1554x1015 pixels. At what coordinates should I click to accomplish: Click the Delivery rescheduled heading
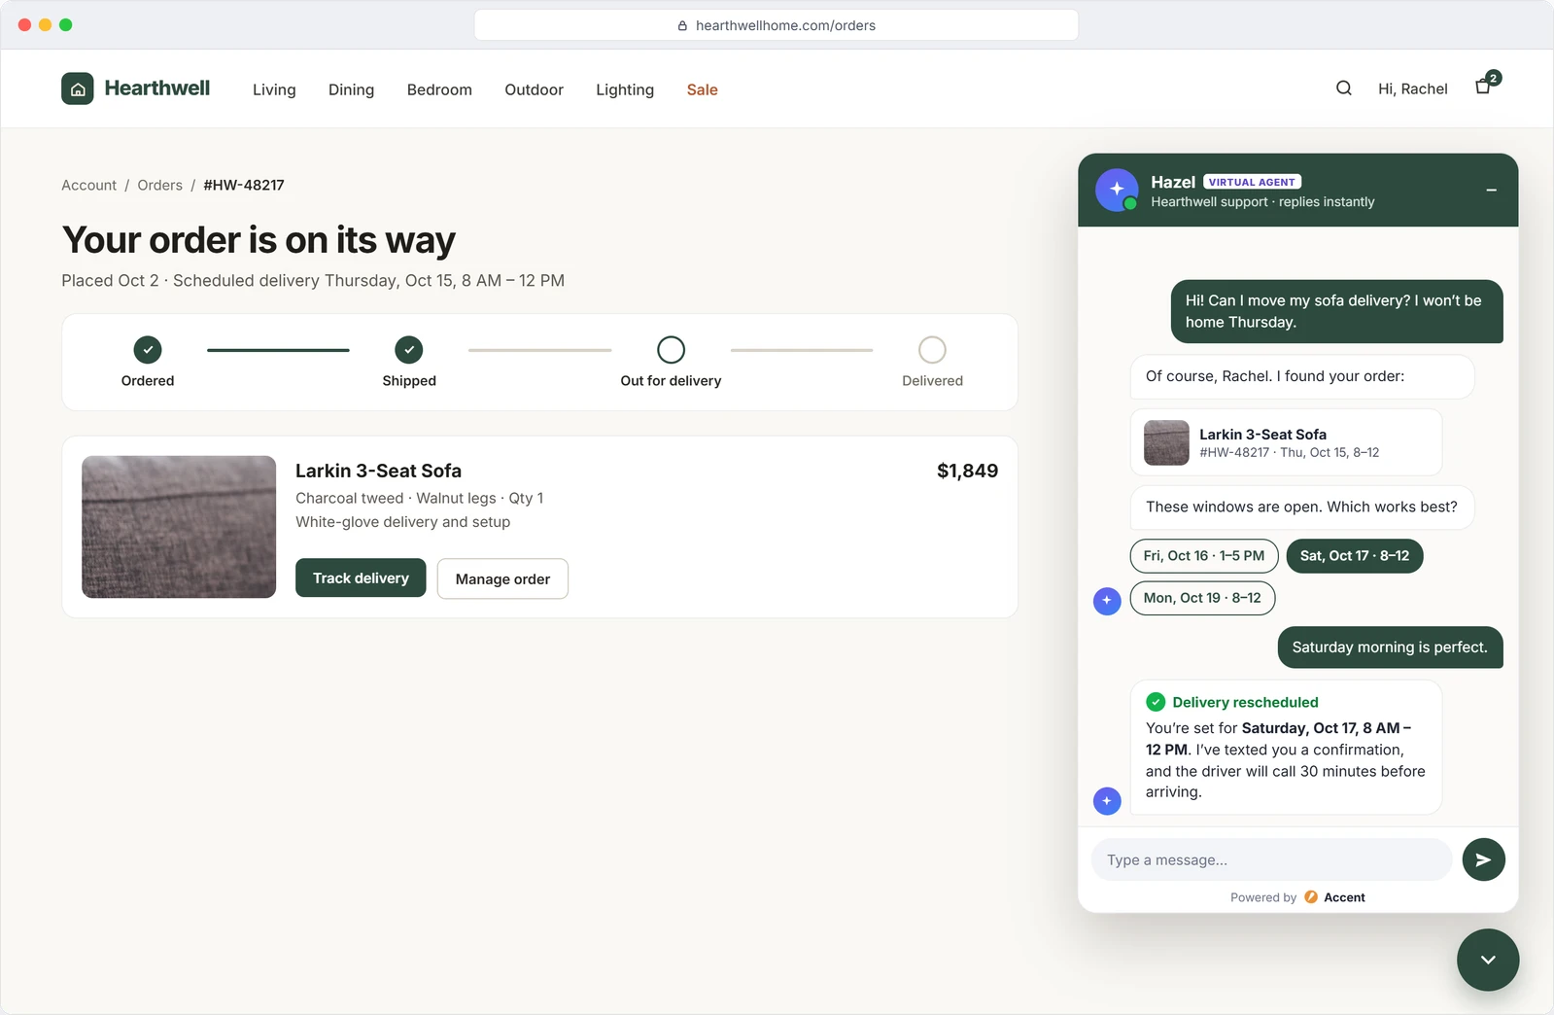pyautogui.click(x=1245, y=702)
